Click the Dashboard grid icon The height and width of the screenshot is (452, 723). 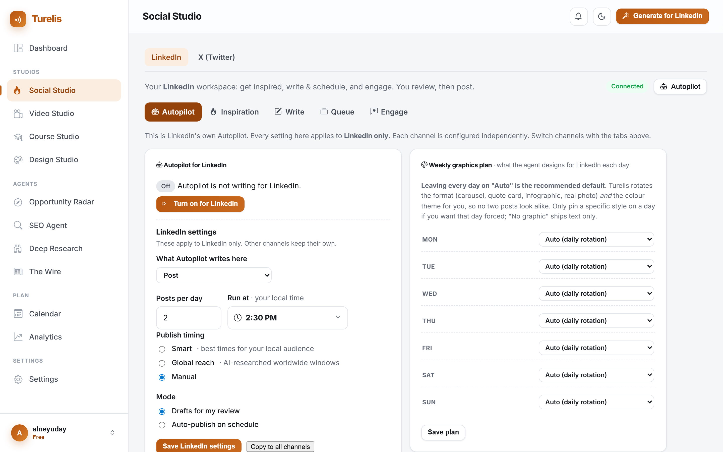[x=18, y=48]
